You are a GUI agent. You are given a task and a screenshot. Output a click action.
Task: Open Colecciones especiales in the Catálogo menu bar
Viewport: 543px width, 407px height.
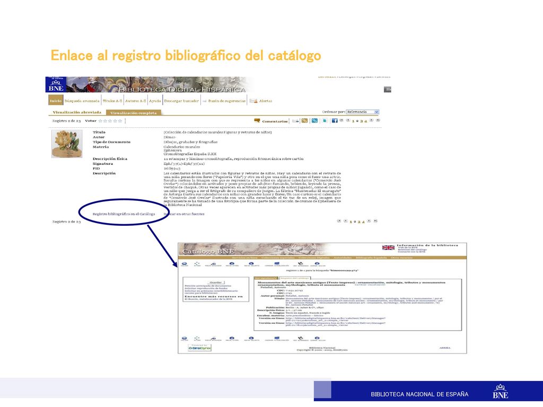tap(278, 258)
